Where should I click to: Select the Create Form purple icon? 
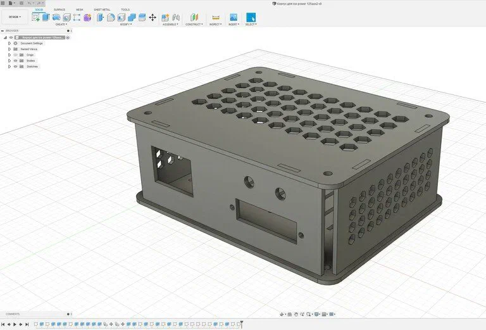(x=87, y=17)
